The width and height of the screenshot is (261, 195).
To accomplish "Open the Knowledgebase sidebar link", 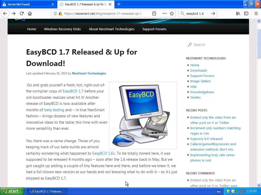I will [x=202, y=92].
